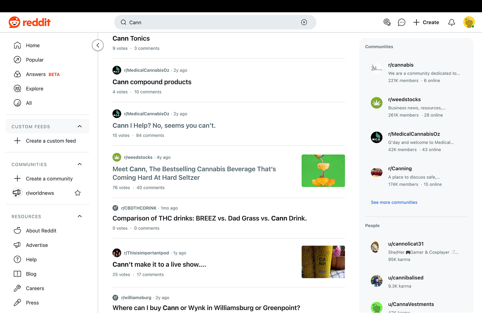482x313 pixels.
Task: Click r/weedstocks name on Meet Cann post
Action: point(138,157)
